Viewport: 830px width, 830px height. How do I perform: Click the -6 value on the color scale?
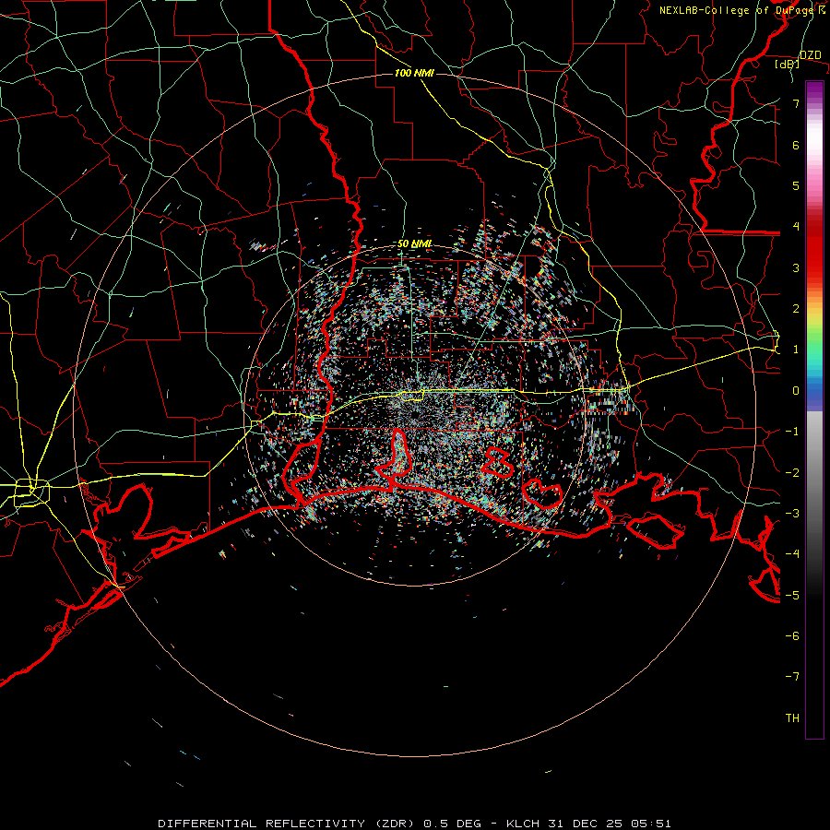pos(792,636)
